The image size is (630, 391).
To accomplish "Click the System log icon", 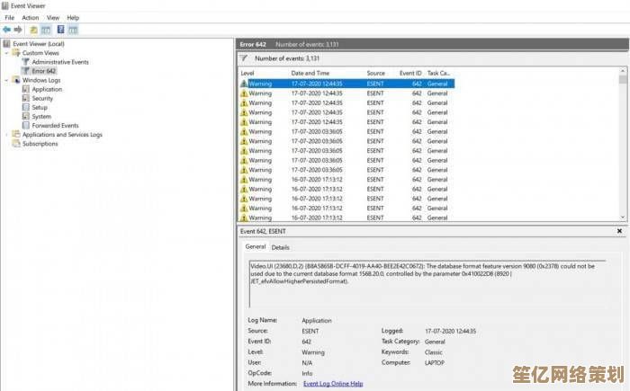I will (x=26, y=117).
